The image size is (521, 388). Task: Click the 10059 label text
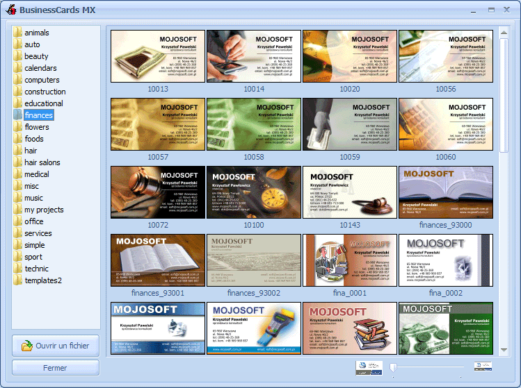click(350, 157)
